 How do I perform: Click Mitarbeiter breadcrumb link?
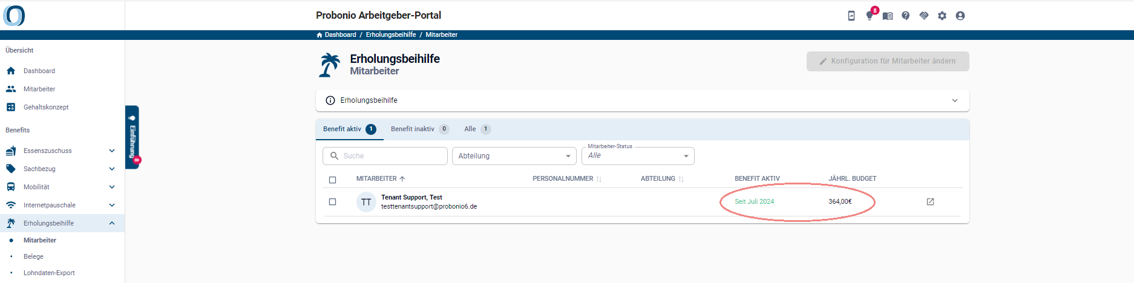(x=442, y=35)
